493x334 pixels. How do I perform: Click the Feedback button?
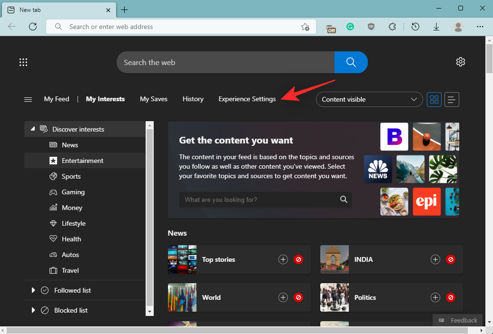tap(457, 320)
